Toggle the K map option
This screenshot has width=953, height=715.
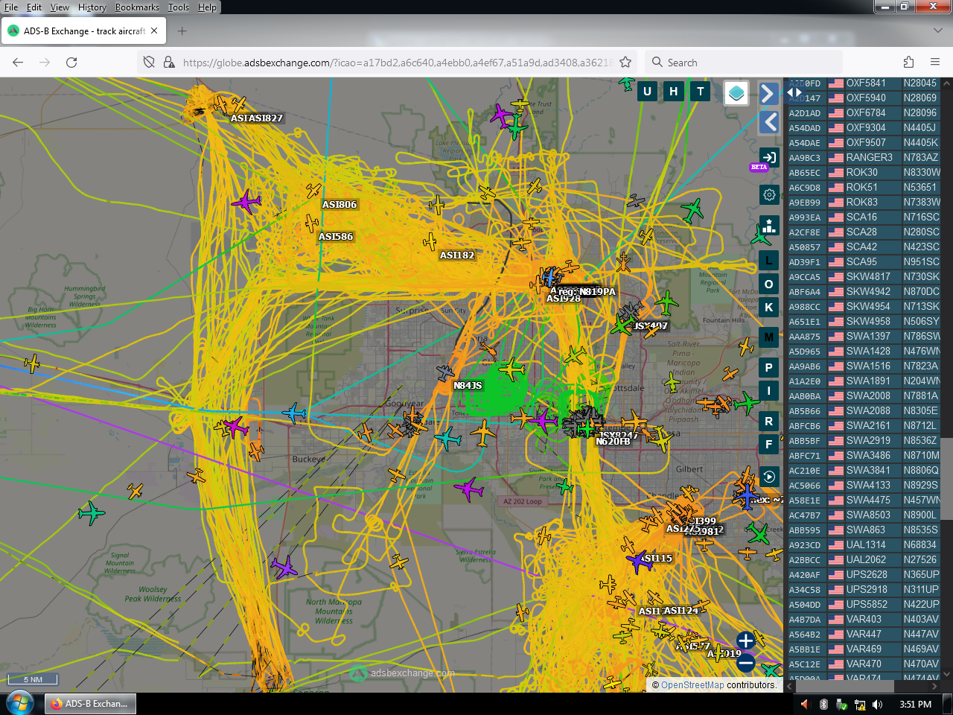point(769,307)
